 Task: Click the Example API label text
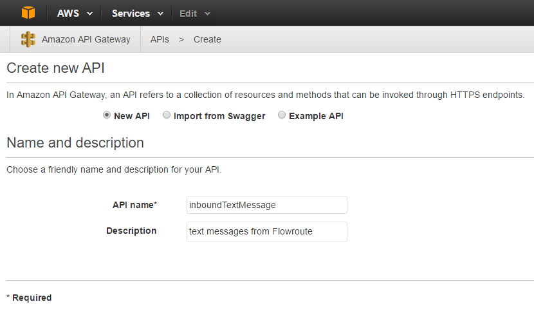point(316,116)
